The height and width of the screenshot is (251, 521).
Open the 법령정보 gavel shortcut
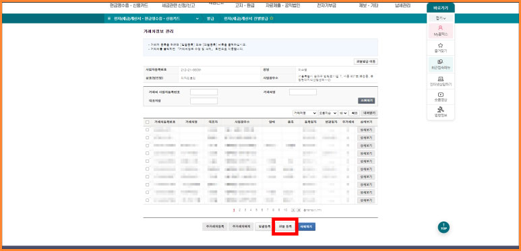(x=441, y=112)
